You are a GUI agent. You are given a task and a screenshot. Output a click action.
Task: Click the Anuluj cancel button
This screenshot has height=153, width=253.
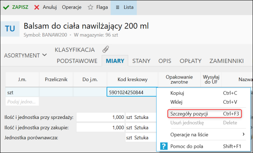(x=45, y=7)
